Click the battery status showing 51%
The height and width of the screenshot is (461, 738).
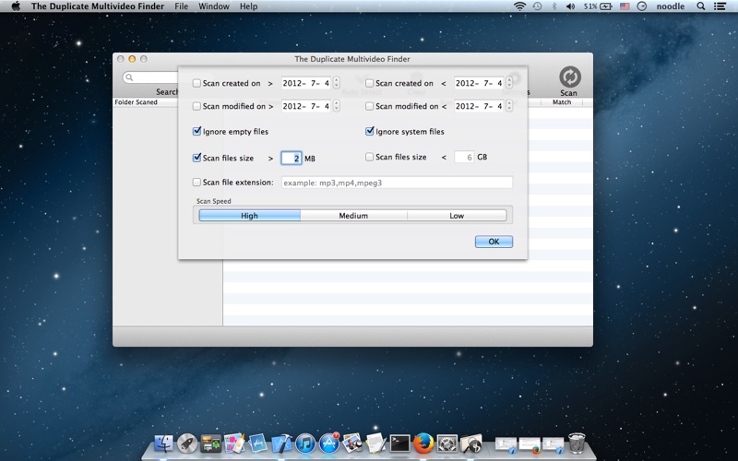598,6
